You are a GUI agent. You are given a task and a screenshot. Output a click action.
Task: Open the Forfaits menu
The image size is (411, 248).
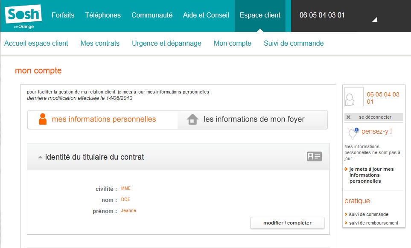click(63, 15)
